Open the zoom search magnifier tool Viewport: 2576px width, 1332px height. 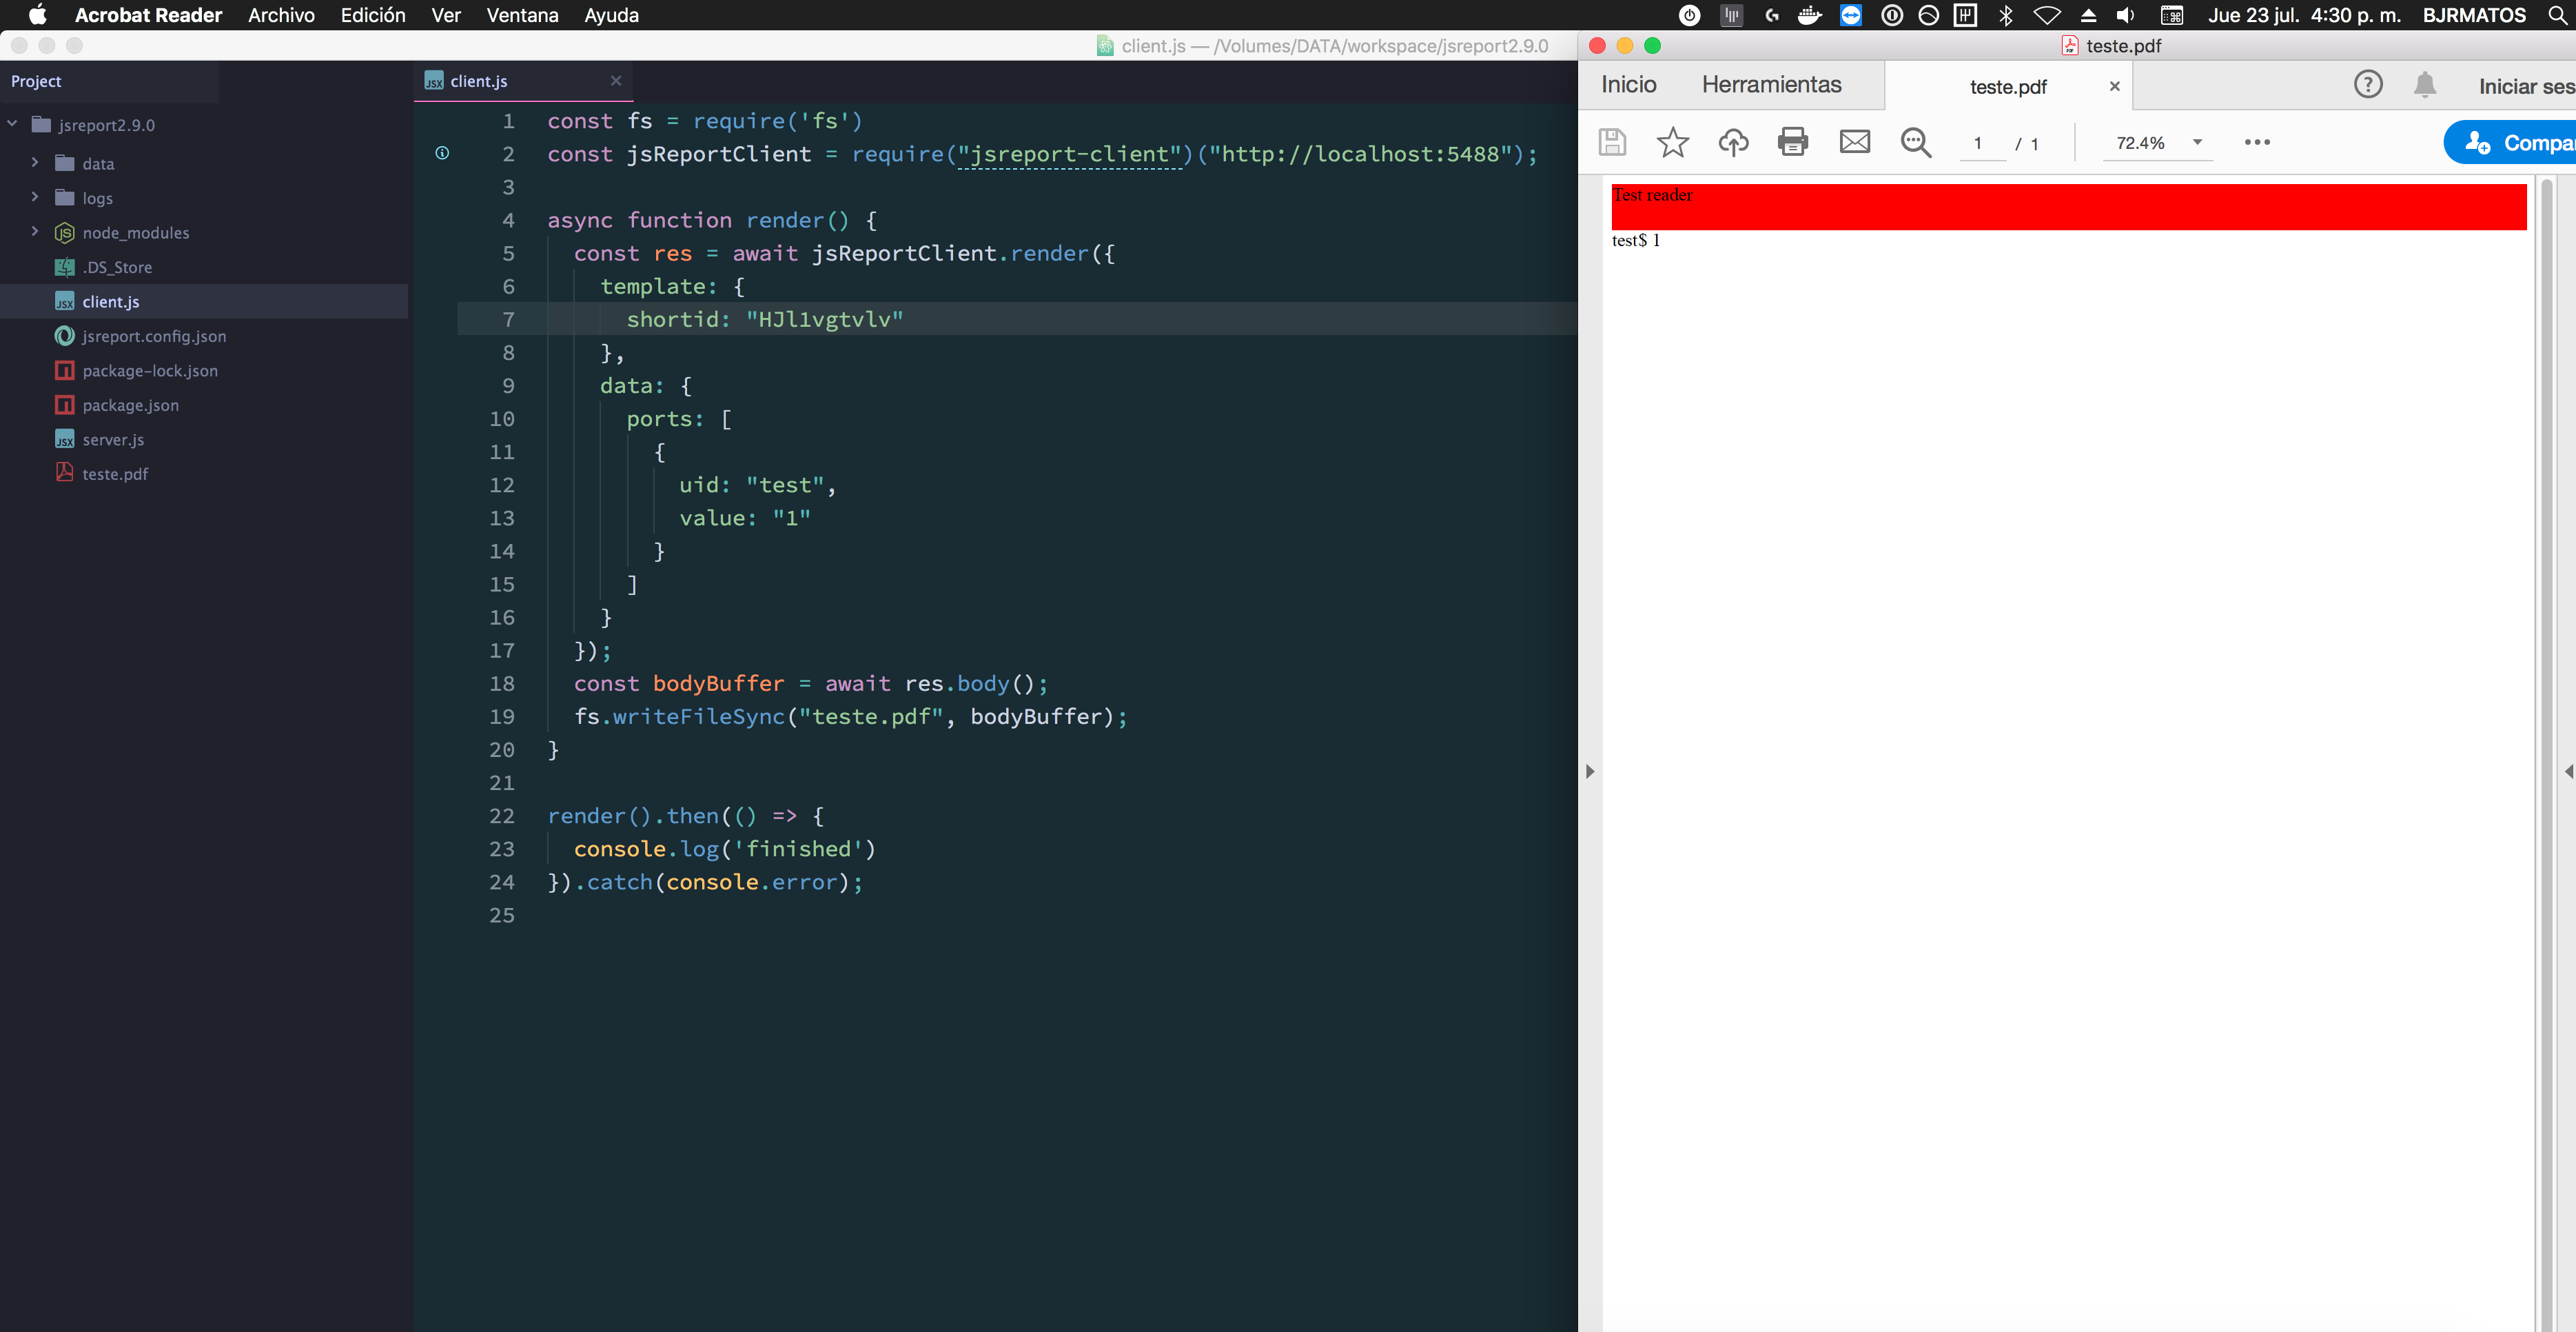click(1915, 142)
